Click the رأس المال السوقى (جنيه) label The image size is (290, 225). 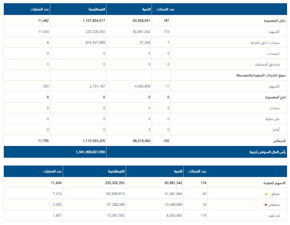[x=267, y=152]
